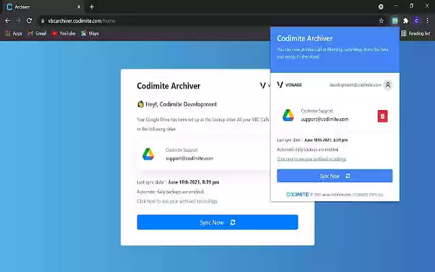Select the Archiver browser tab
435x272 pixels.
[x=43, y=7]
